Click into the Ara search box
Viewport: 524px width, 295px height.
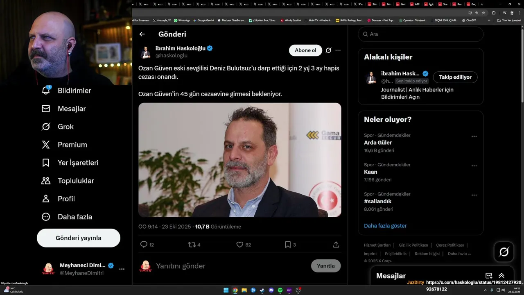coord(421,34)
